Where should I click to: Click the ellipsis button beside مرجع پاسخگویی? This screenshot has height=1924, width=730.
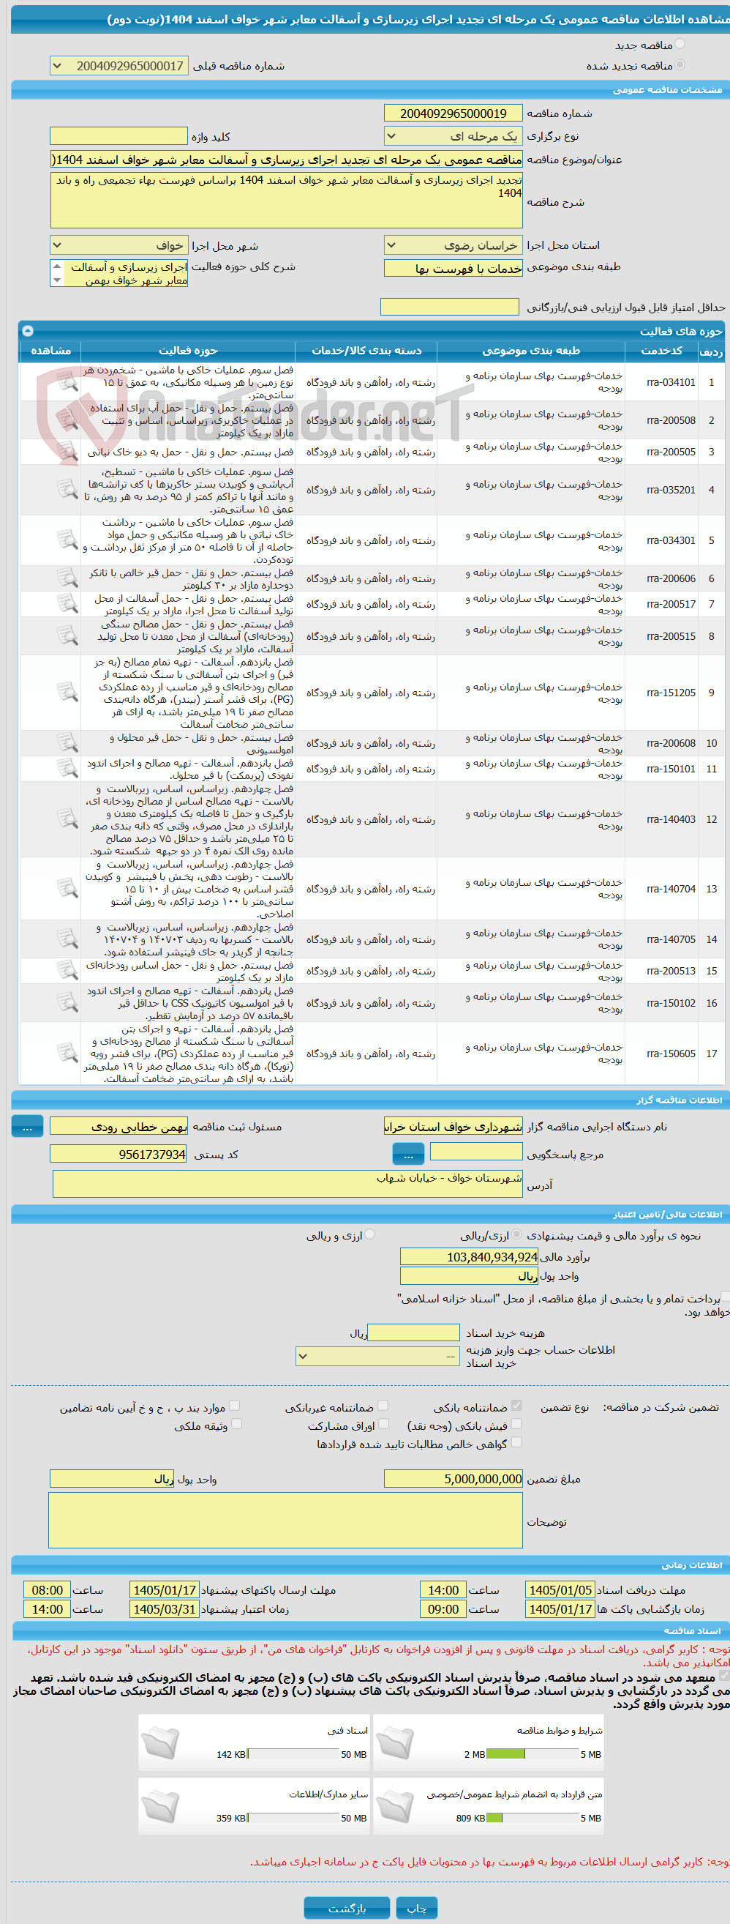pyautogui.click(x=408, y=1155)
